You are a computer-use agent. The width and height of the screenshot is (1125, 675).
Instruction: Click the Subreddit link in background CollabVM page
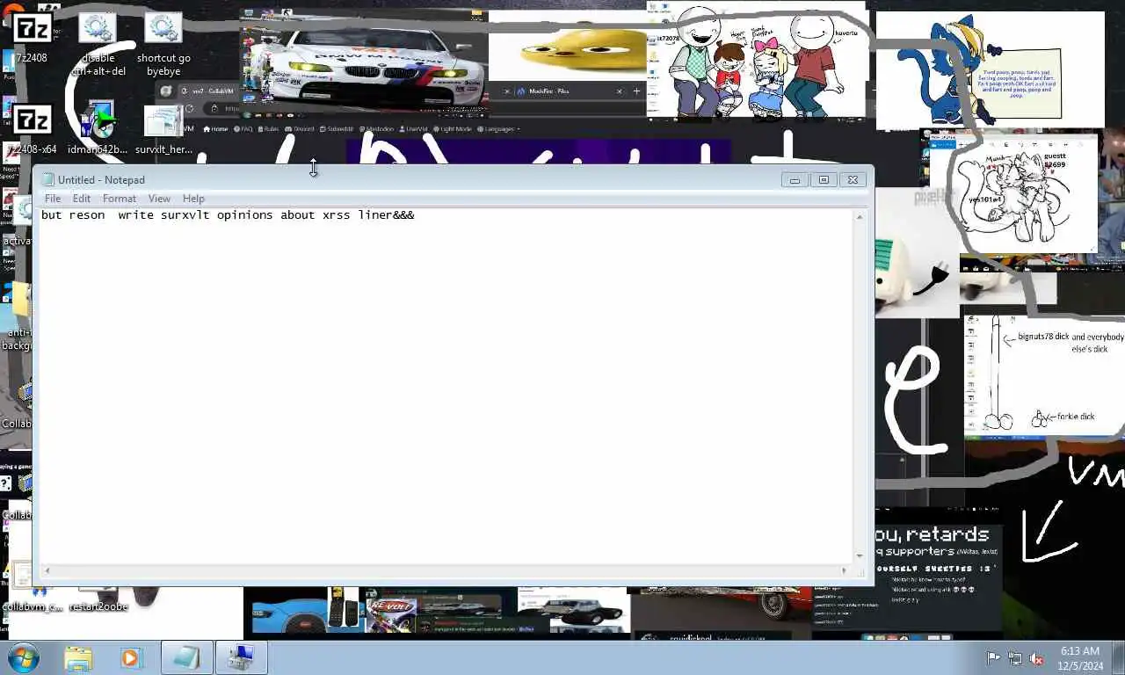click(x=336, y=129)
